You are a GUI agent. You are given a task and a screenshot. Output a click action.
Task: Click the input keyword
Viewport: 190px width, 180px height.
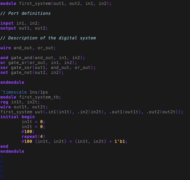[7, 23]
